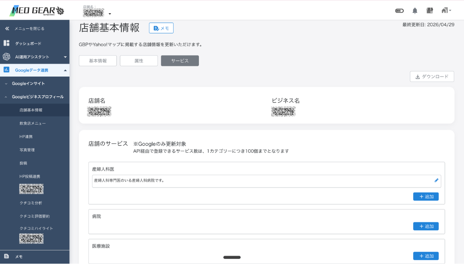Click the Googleデータ連携 chart icon

click(x=6, y=70)
